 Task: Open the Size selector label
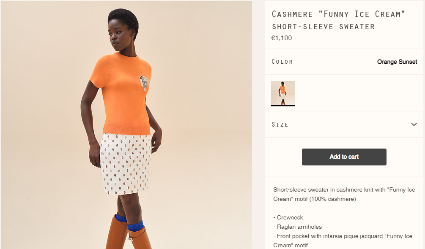click(x=280, y=124)
